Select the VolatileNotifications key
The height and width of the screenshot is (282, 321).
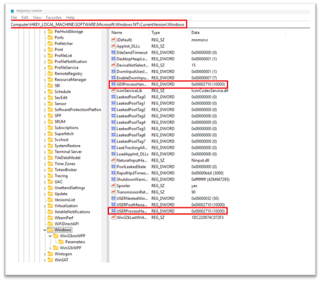pos(72,212)
